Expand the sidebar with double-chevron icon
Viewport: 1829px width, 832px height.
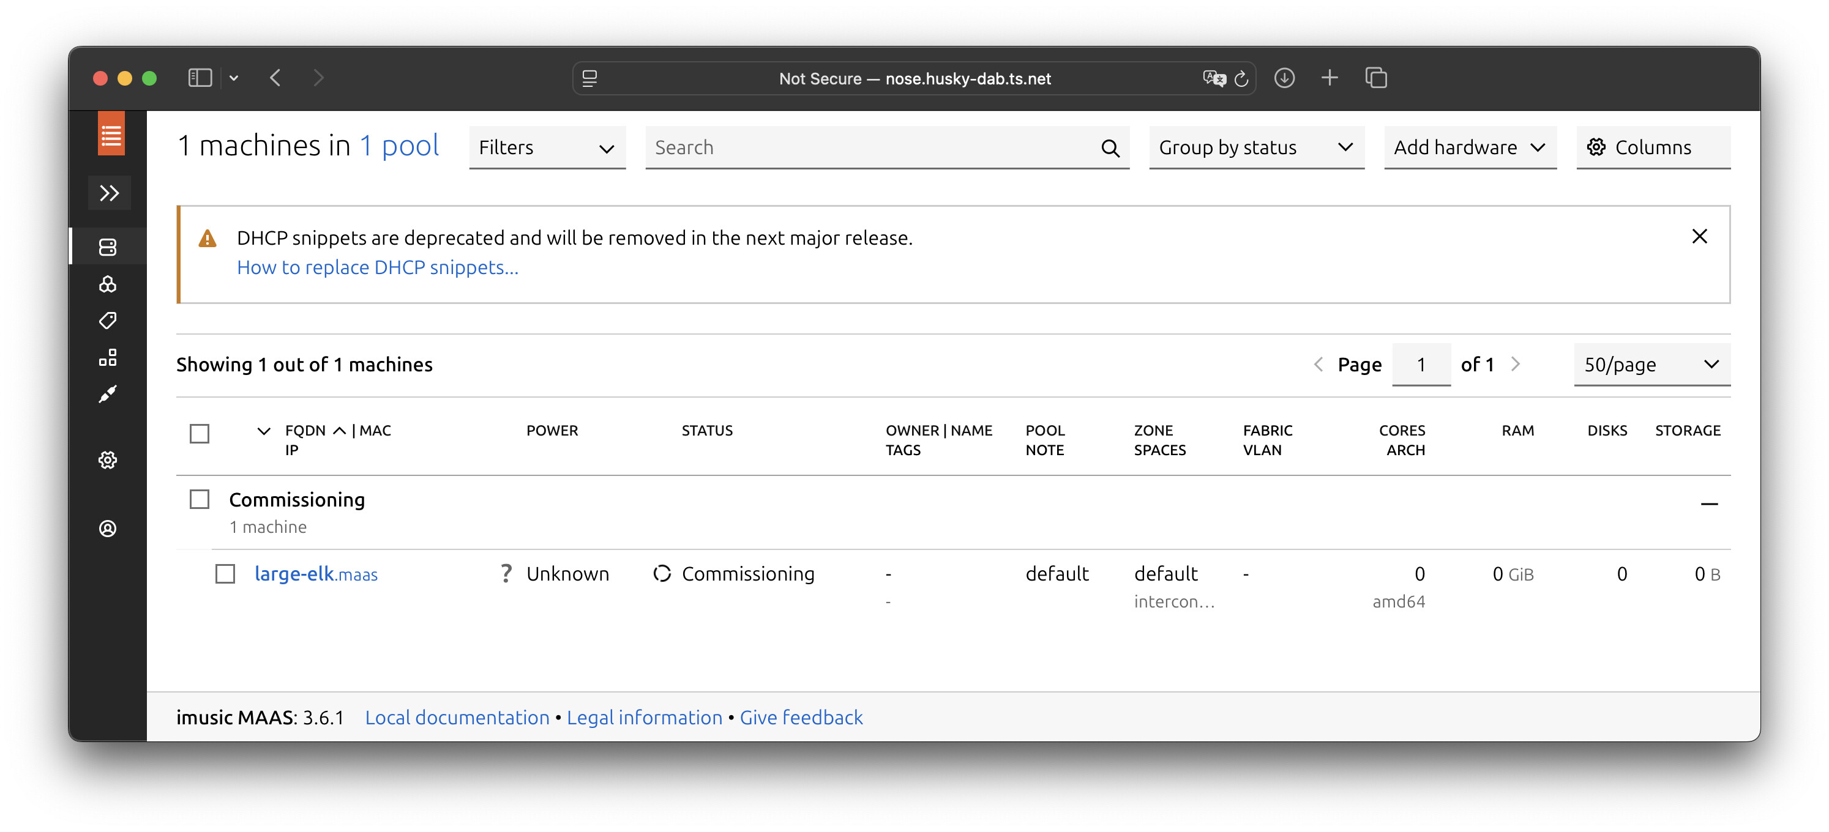108,192
